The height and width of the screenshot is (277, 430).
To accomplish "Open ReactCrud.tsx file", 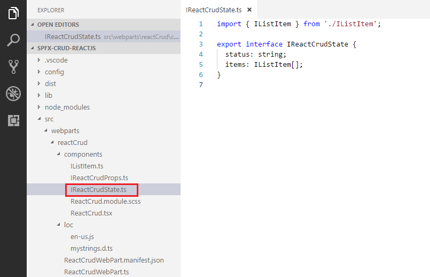I will click(91, 213).
